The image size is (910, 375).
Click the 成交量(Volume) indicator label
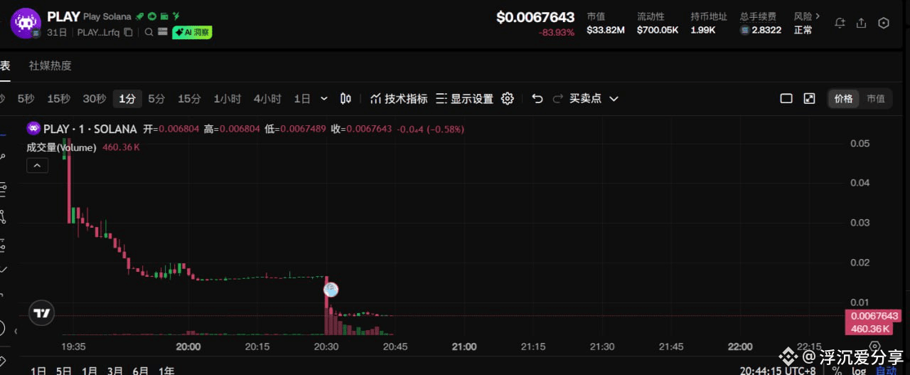tap(61, 147)
